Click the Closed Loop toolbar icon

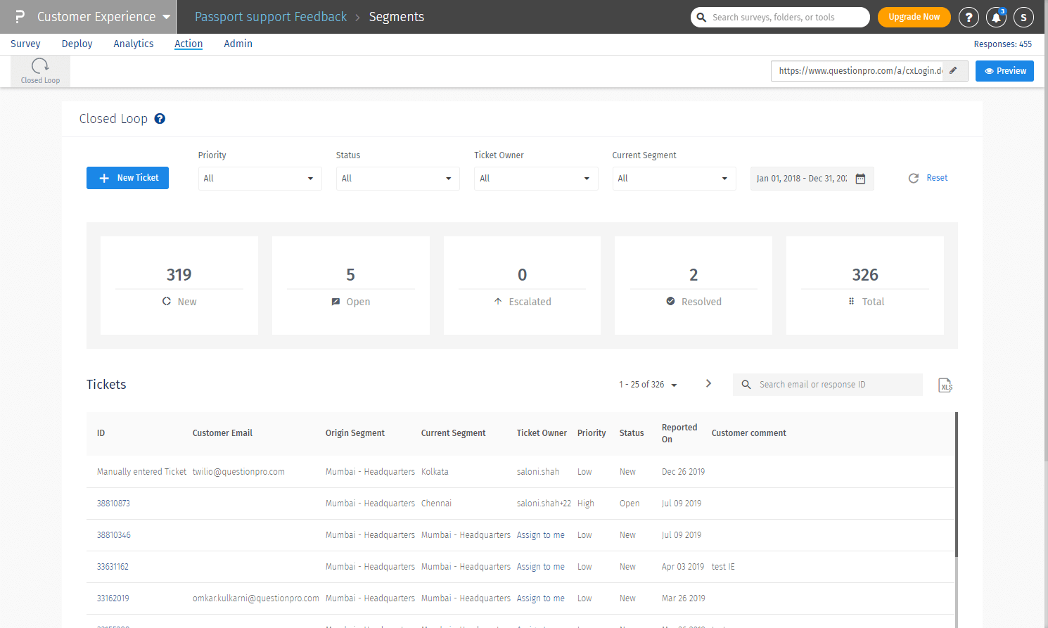(x=40, y=71)
